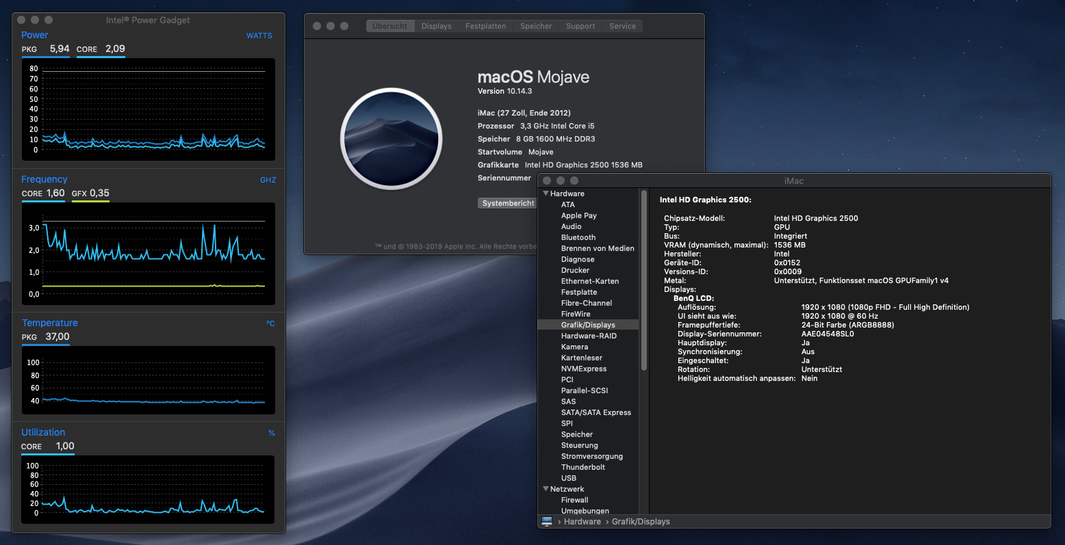The width and height of the screenshot is (1065, 545).
Task: Collapse the Netzwerk tree section
Action: coord(546,489)
